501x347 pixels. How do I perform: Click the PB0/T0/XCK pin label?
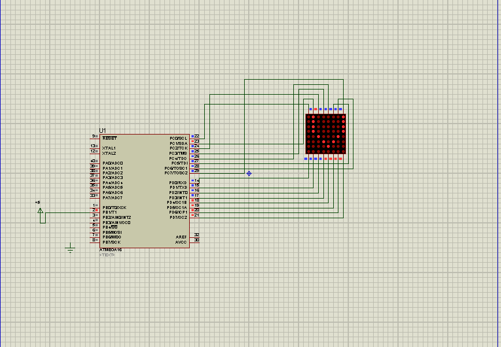tap(115, 208)
